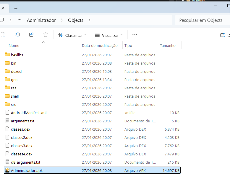This screenshot has width=230, height=184.
Task: Select Objects in the breadcrumb path
Action: pyautogui.click(x=76, y=20)
